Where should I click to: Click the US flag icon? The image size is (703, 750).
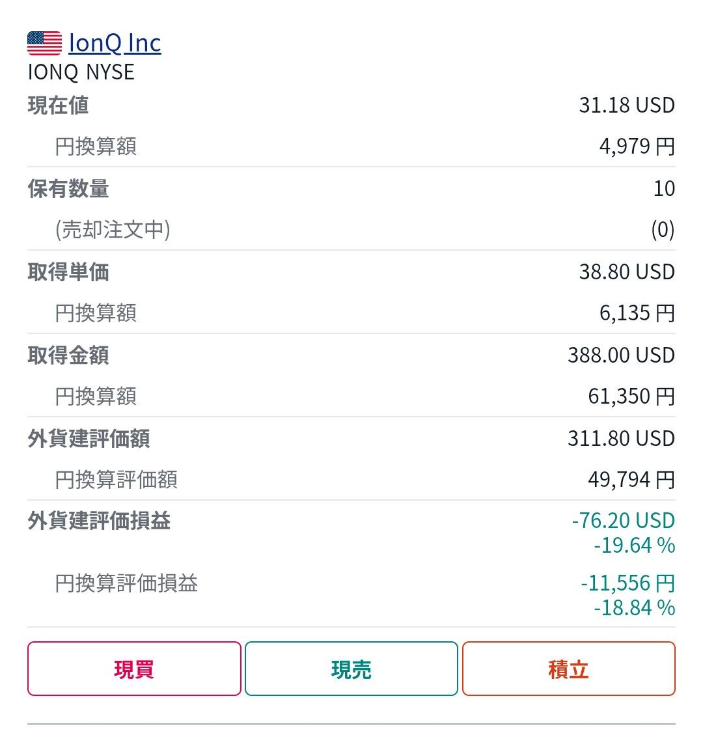pos(44,44)
